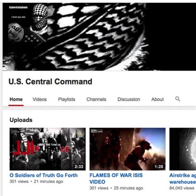Viewport: 196px width, 196px height.
Task: Click the 2:33 duration badge
Action: [79, 167]
